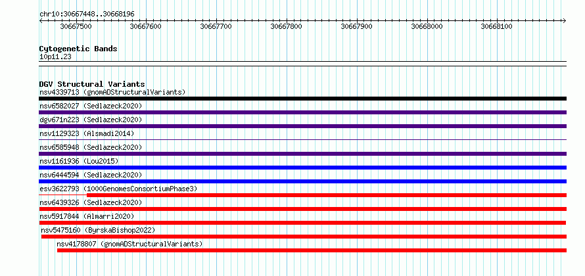Click the dgv671n223 purple variant bar

pyautogui.click(x=302, y=126)
